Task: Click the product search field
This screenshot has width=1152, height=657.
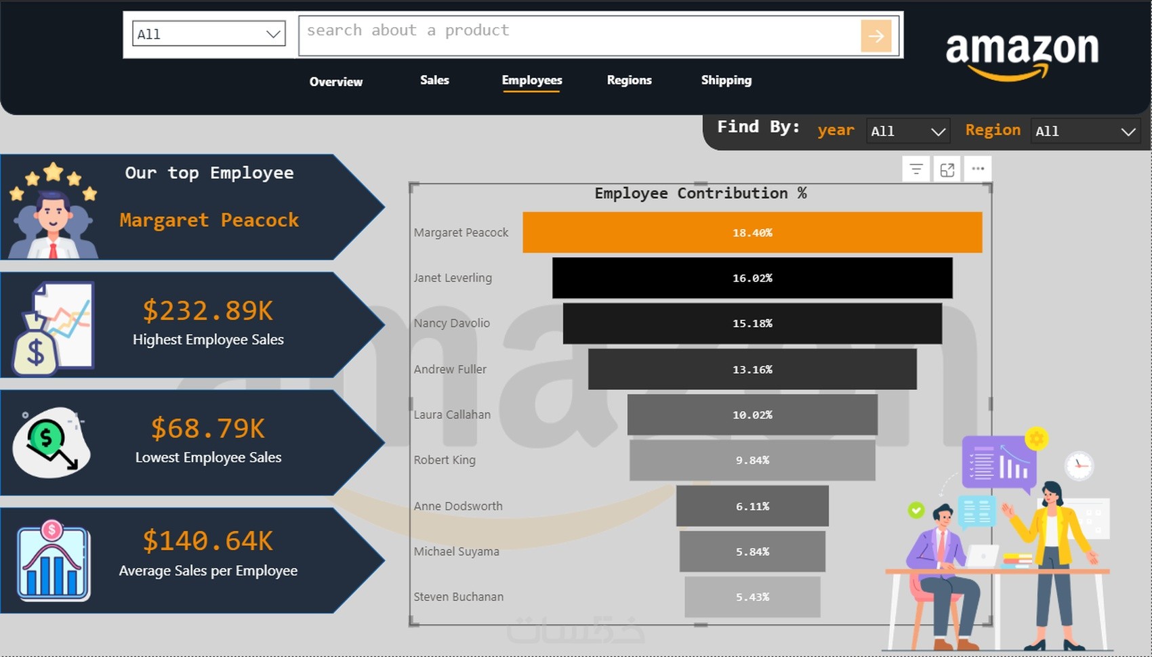Action: 579,35
